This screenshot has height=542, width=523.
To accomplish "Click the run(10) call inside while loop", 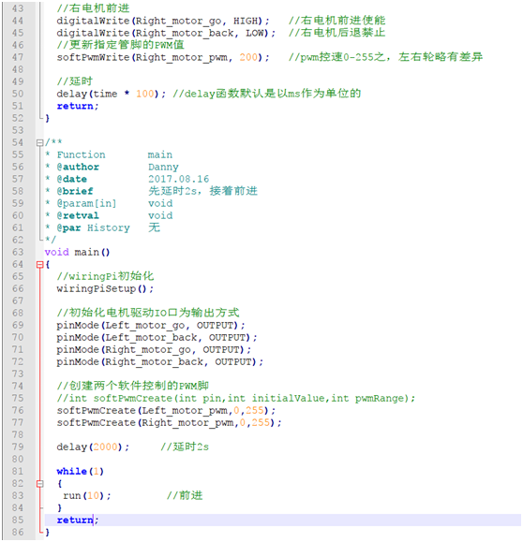I will pyautogui.click(x=87, y=496).
